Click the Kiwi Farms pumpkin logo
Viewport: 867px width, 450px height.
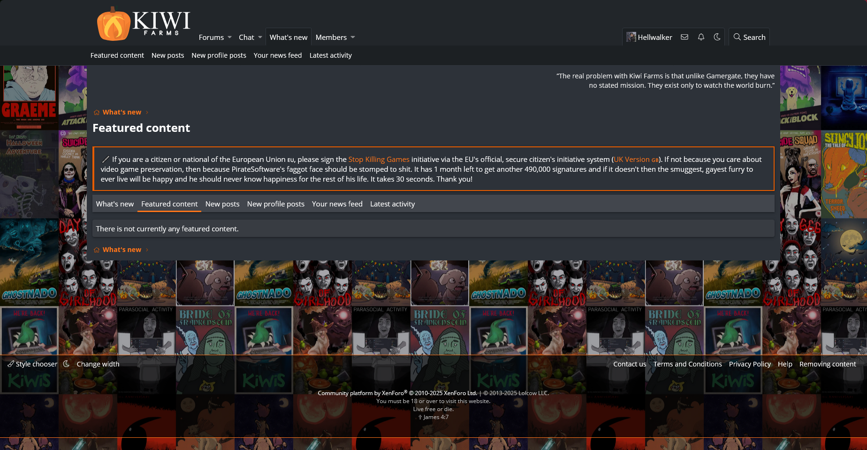(x=144, y=23)
